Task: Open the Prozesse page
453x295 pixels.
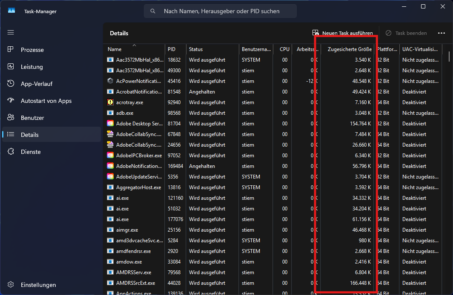Action: 52,50
